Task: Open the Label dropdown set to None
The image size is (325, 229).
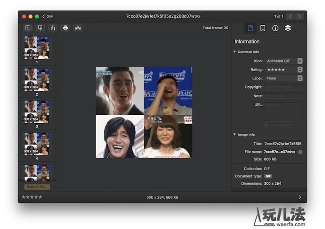Action: pos(284,78)
